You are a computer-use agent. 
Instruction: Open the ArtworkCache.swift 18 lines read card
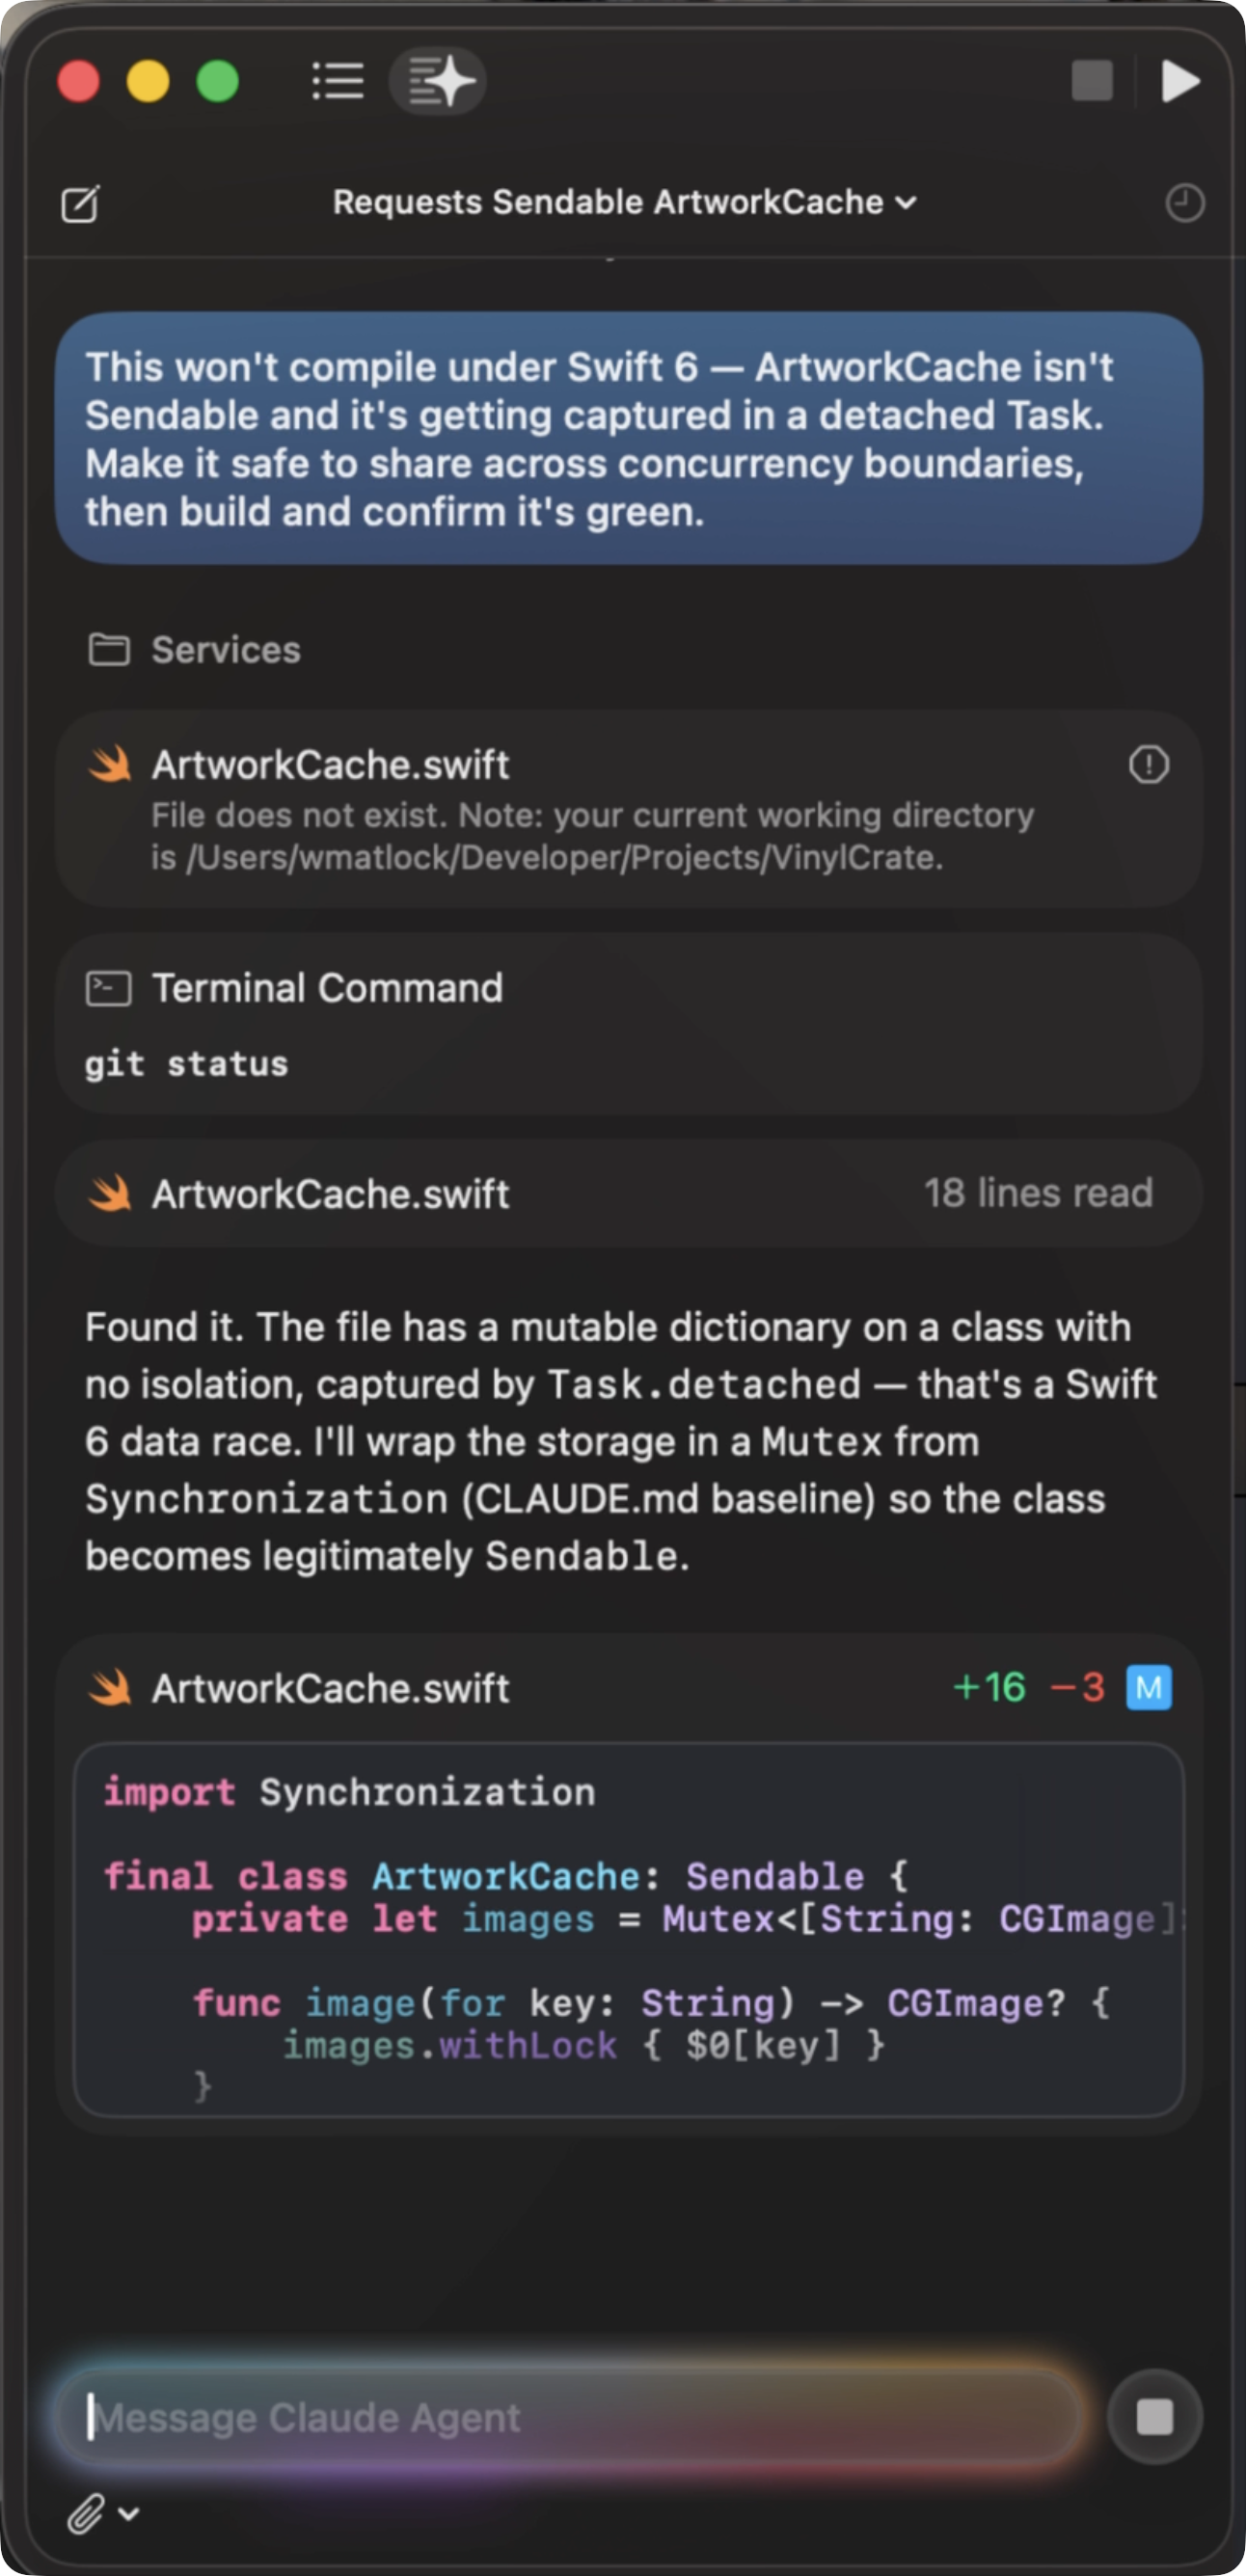pyautogui.click(x=628, y=1193)
